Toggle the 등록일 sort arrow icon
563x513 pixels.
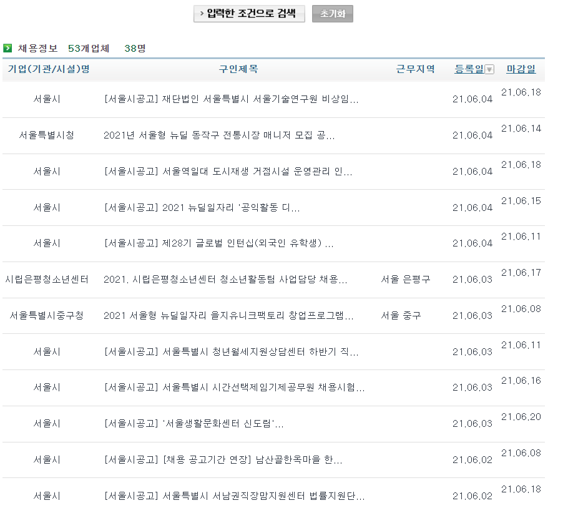pyautogui.click(x=489, y=69)
